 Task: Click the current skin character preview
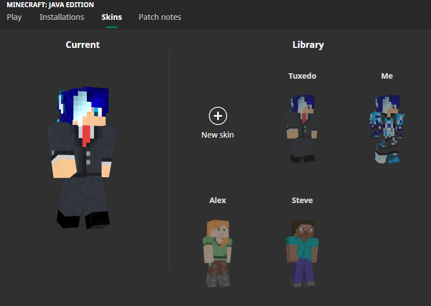point(82,157)
